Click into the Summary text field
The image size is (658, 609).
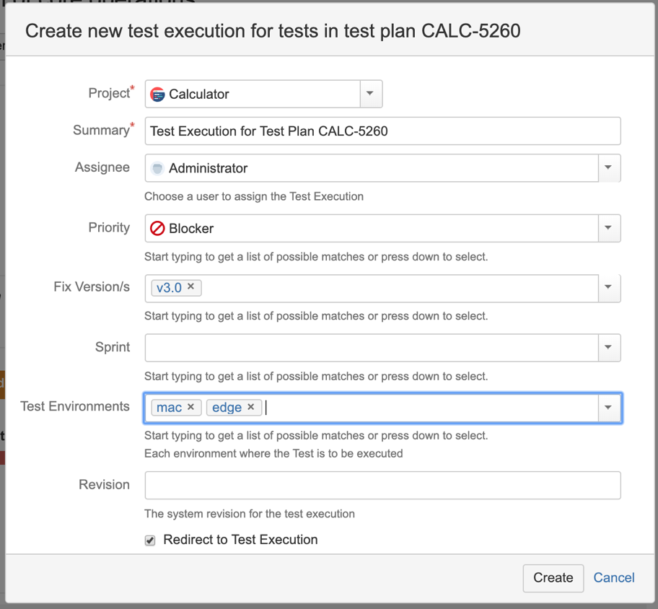(x=382, y=131)
